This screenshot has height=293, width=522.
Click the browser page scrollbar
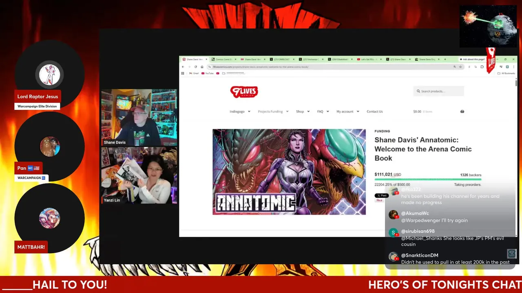(516, 83)
